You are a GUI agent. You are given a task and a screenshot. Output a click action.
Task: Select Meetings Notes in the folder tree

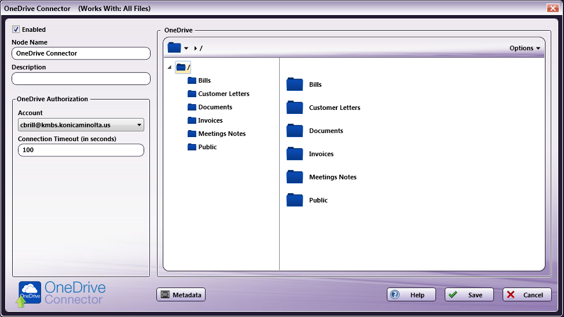[x=222, y=134]
